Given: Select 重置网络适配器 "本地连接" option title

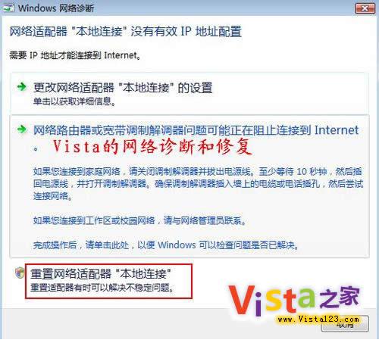Looking at the screenshot, I should [101, 274].
